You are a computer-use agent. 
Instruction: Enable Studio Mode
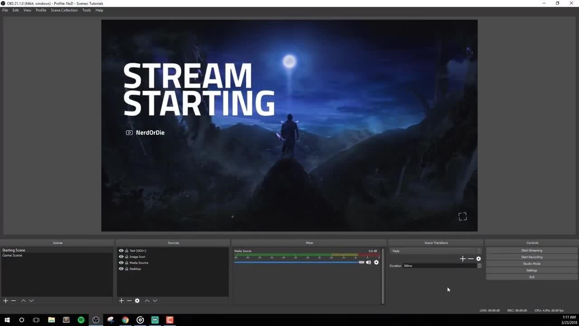(532, 264)
